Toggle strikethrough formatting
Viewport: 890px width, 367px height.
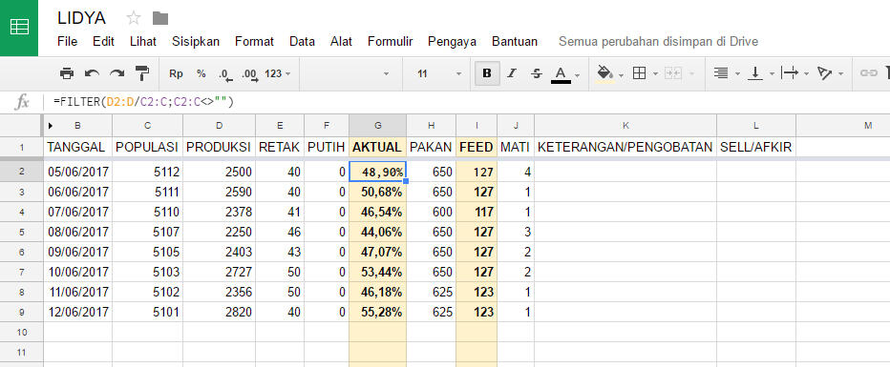pos(537,73)
